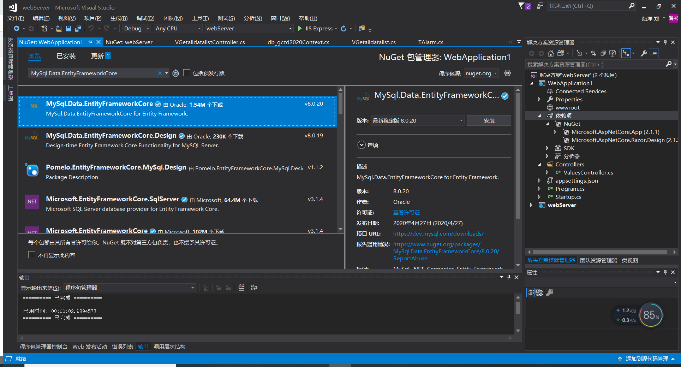Click add to source control in status bar
This screenshot has width=681, height=367.
(647, 359)
